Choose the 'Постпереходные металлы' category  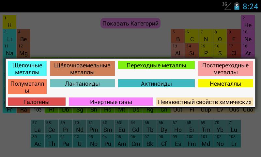pyautogui.click(x=225, y=68)
